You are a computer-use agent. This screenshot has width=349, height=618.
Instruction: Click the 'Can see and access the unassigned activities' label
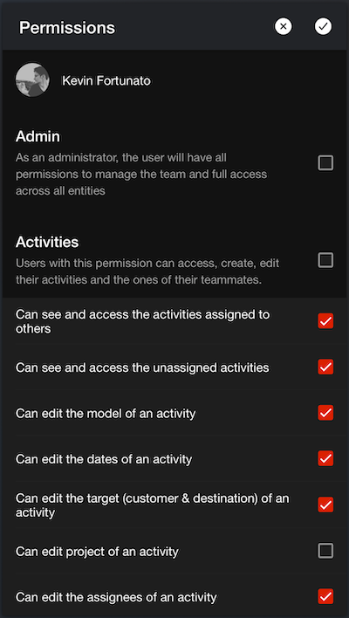142,367
